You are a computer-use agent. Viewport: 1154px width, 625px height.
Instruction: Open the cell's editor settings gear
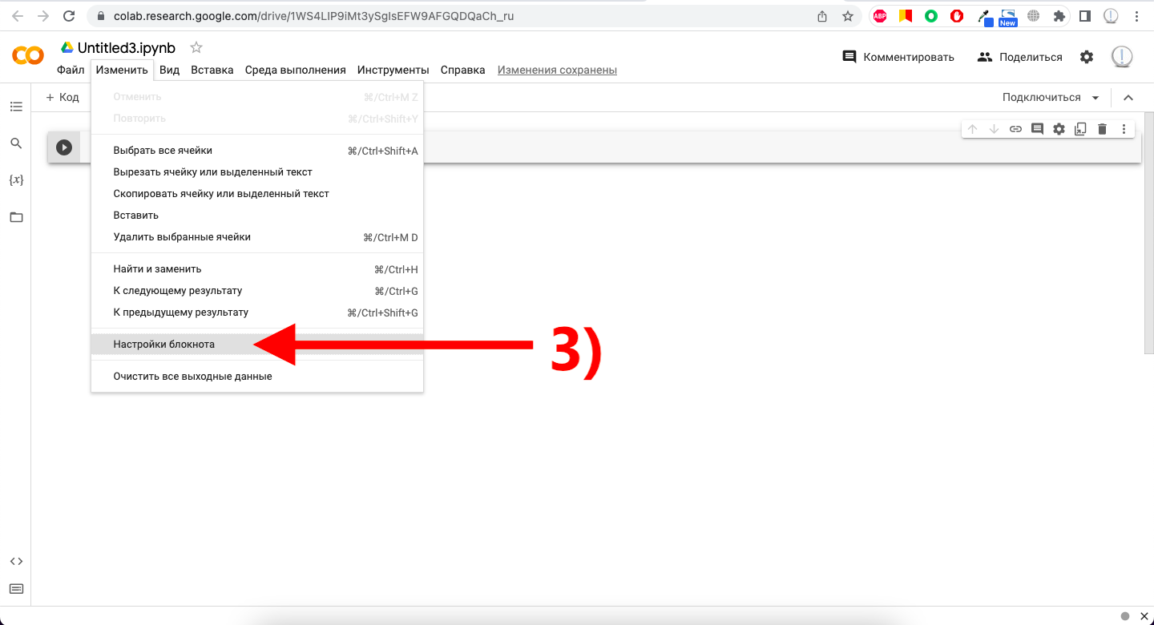(x=1059, y=129)
